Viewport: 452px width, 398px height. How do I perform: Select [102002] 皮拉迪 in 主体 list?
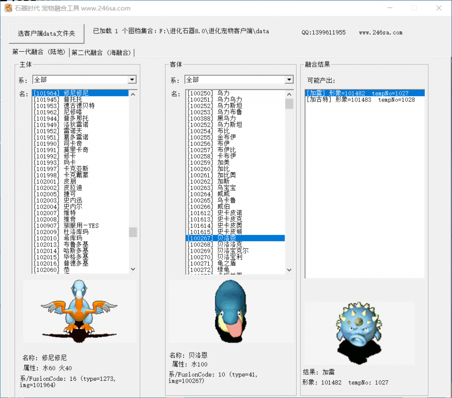point(80,188)
